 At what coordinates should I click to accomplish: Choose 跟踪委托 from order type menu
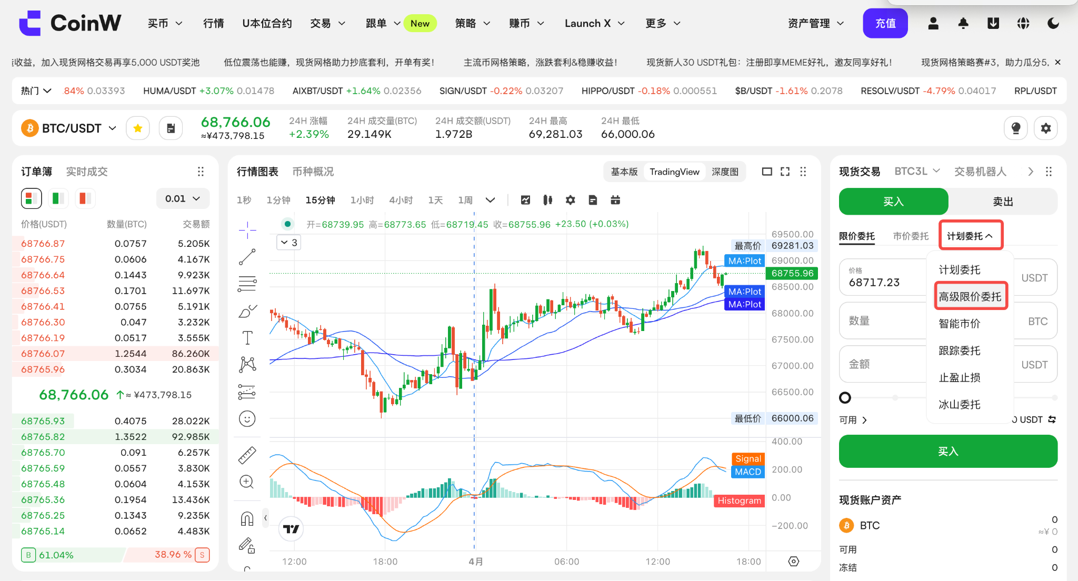pos(959,350)
